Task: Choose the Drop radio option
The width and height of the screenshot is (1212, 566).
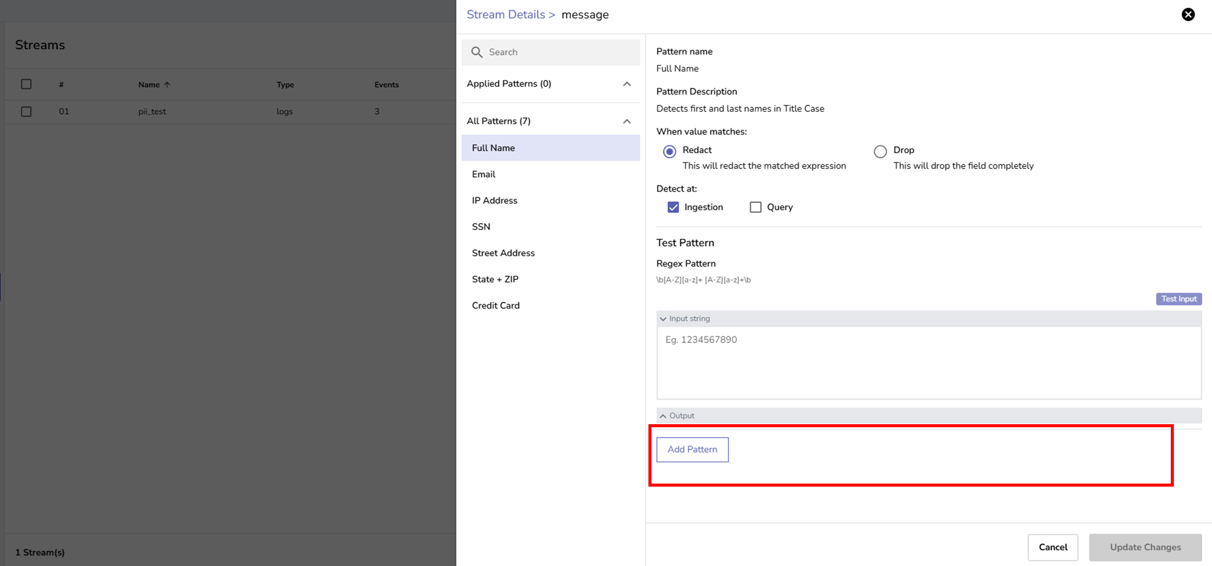Action: 880,151
